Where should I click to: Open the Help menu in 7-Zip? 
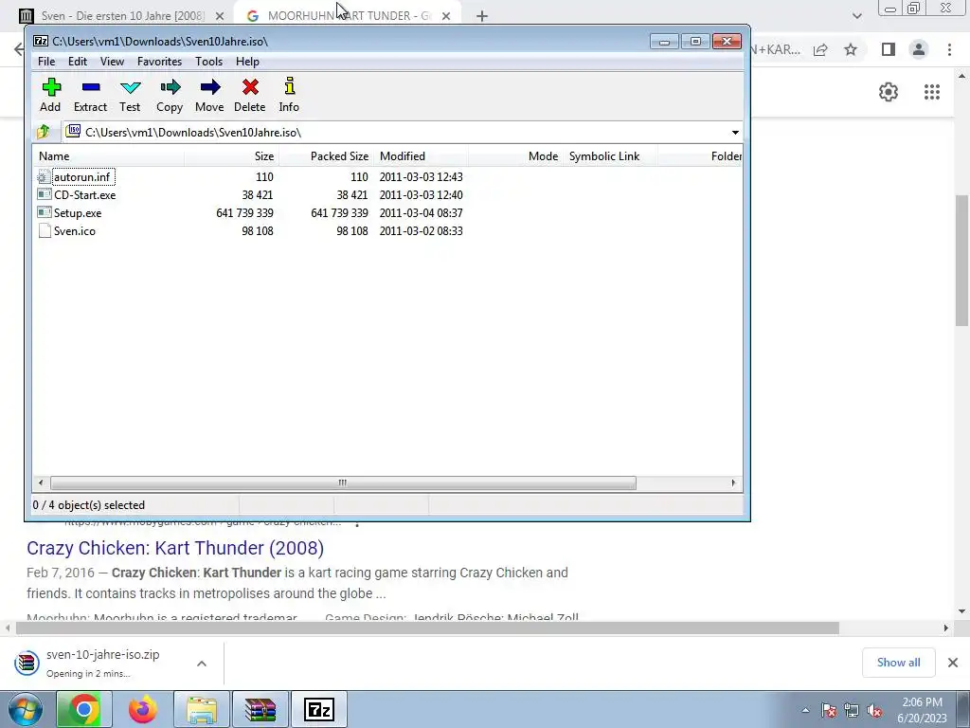click(x=247, y=62)
